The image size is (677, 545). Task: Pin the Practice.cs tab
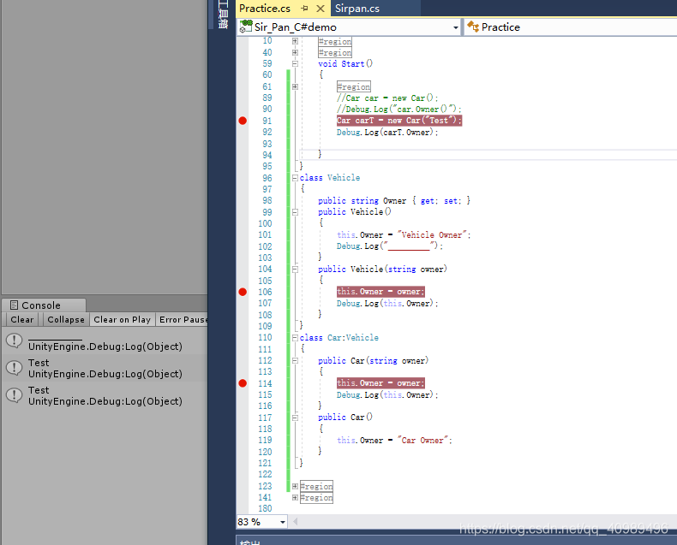click(x=305, y=9)
